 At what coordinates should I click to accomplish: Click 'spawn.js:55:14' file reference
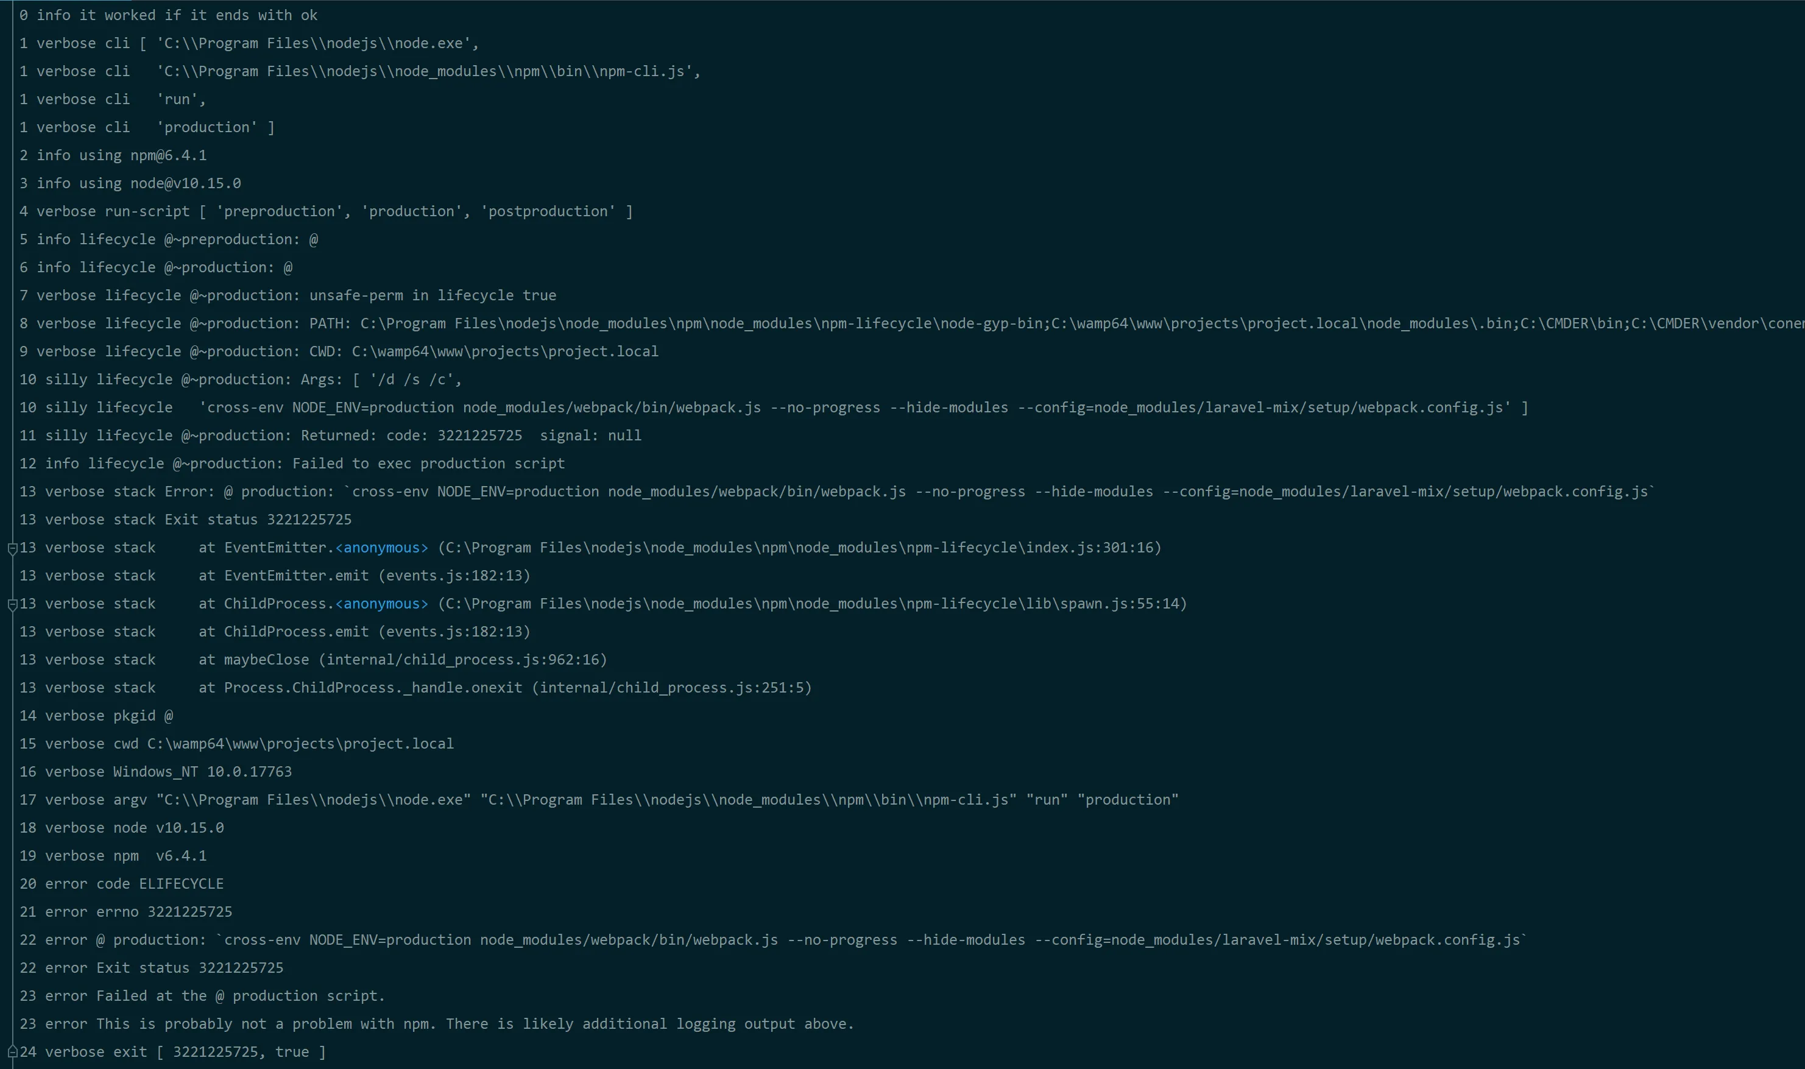pyautogui.click(x=1119, y=604)
